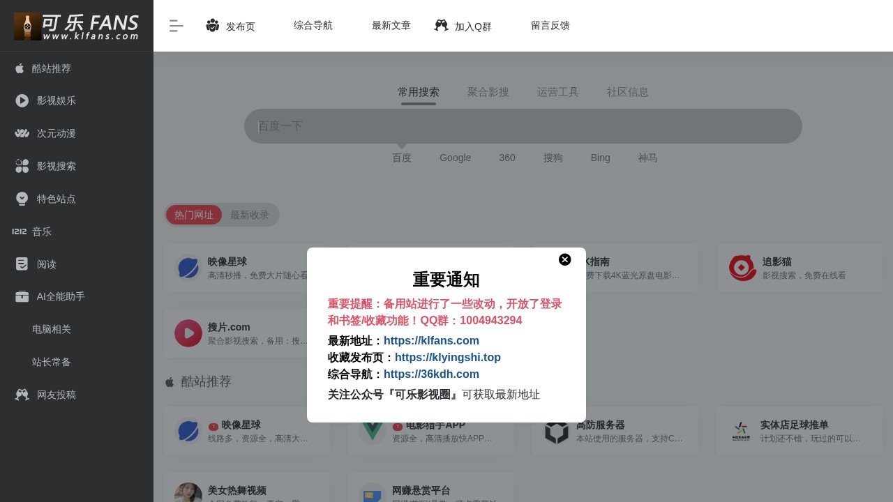
Task: Open 实体店足球推单 site card
Action: pyautogui.click(x=800, y=431)
